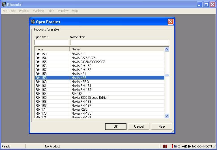This screenshot has width=217, height=150.
Task: Open the Help menu
Action: tap(75, 11)
